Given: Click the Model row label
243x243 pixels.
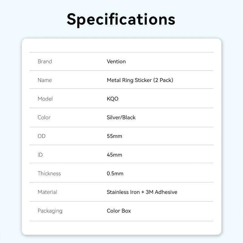Looking at the screenshot, I should click(45, 99).
